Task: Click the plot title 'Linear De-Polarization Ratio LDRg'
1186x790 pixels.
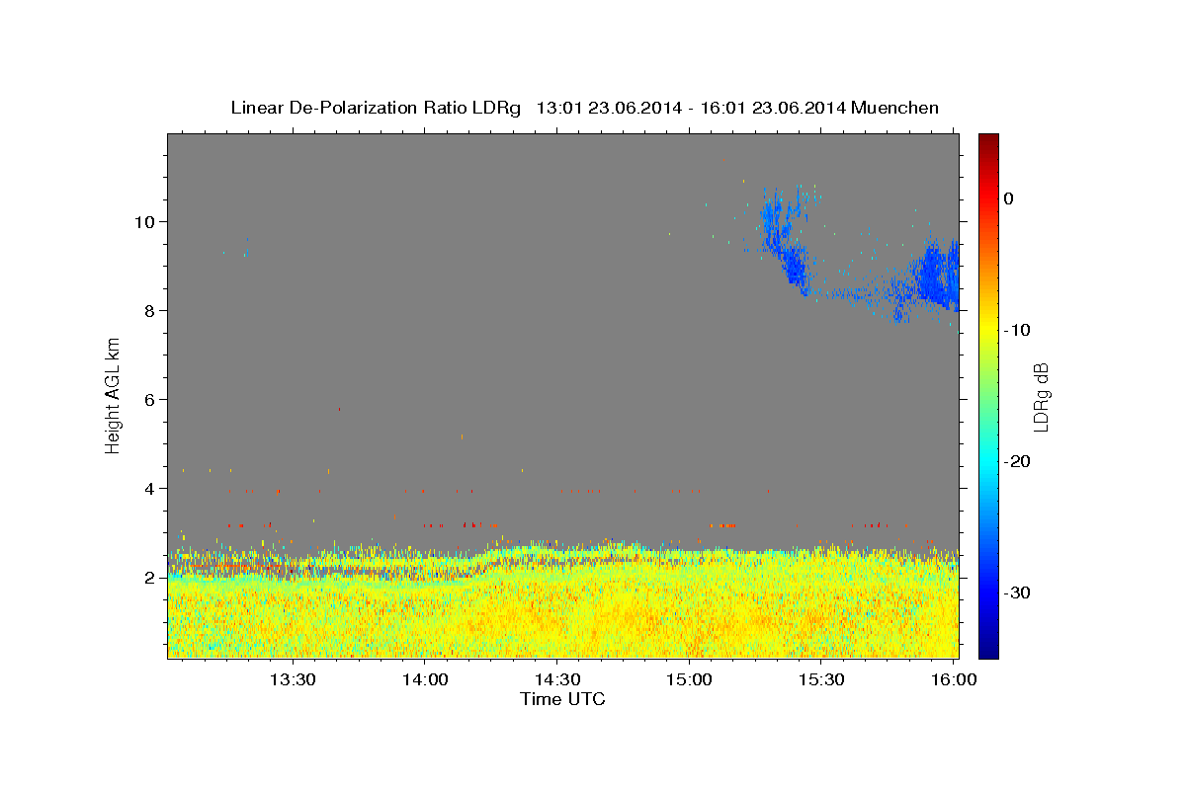Action: (x=376, y=108)
